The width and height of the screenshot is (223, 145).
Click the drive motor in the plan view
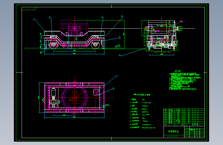(53, 92)
